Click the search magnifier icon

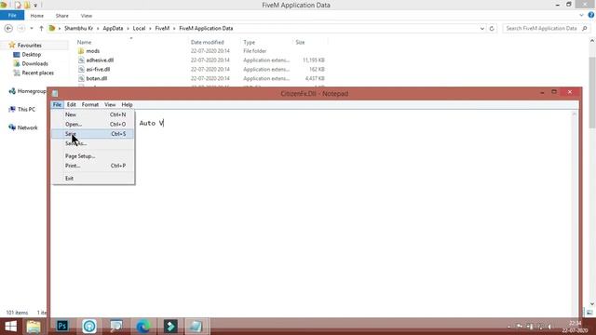coord(585,29)
